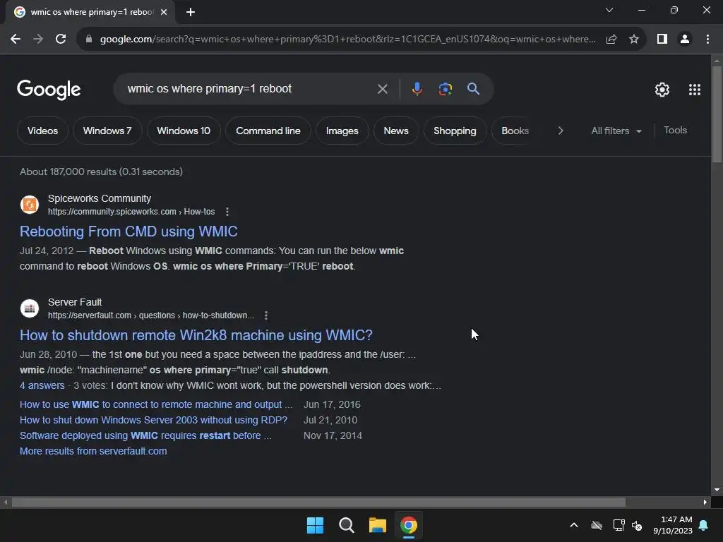Expand the All filters dropdown

coord(616,131)
